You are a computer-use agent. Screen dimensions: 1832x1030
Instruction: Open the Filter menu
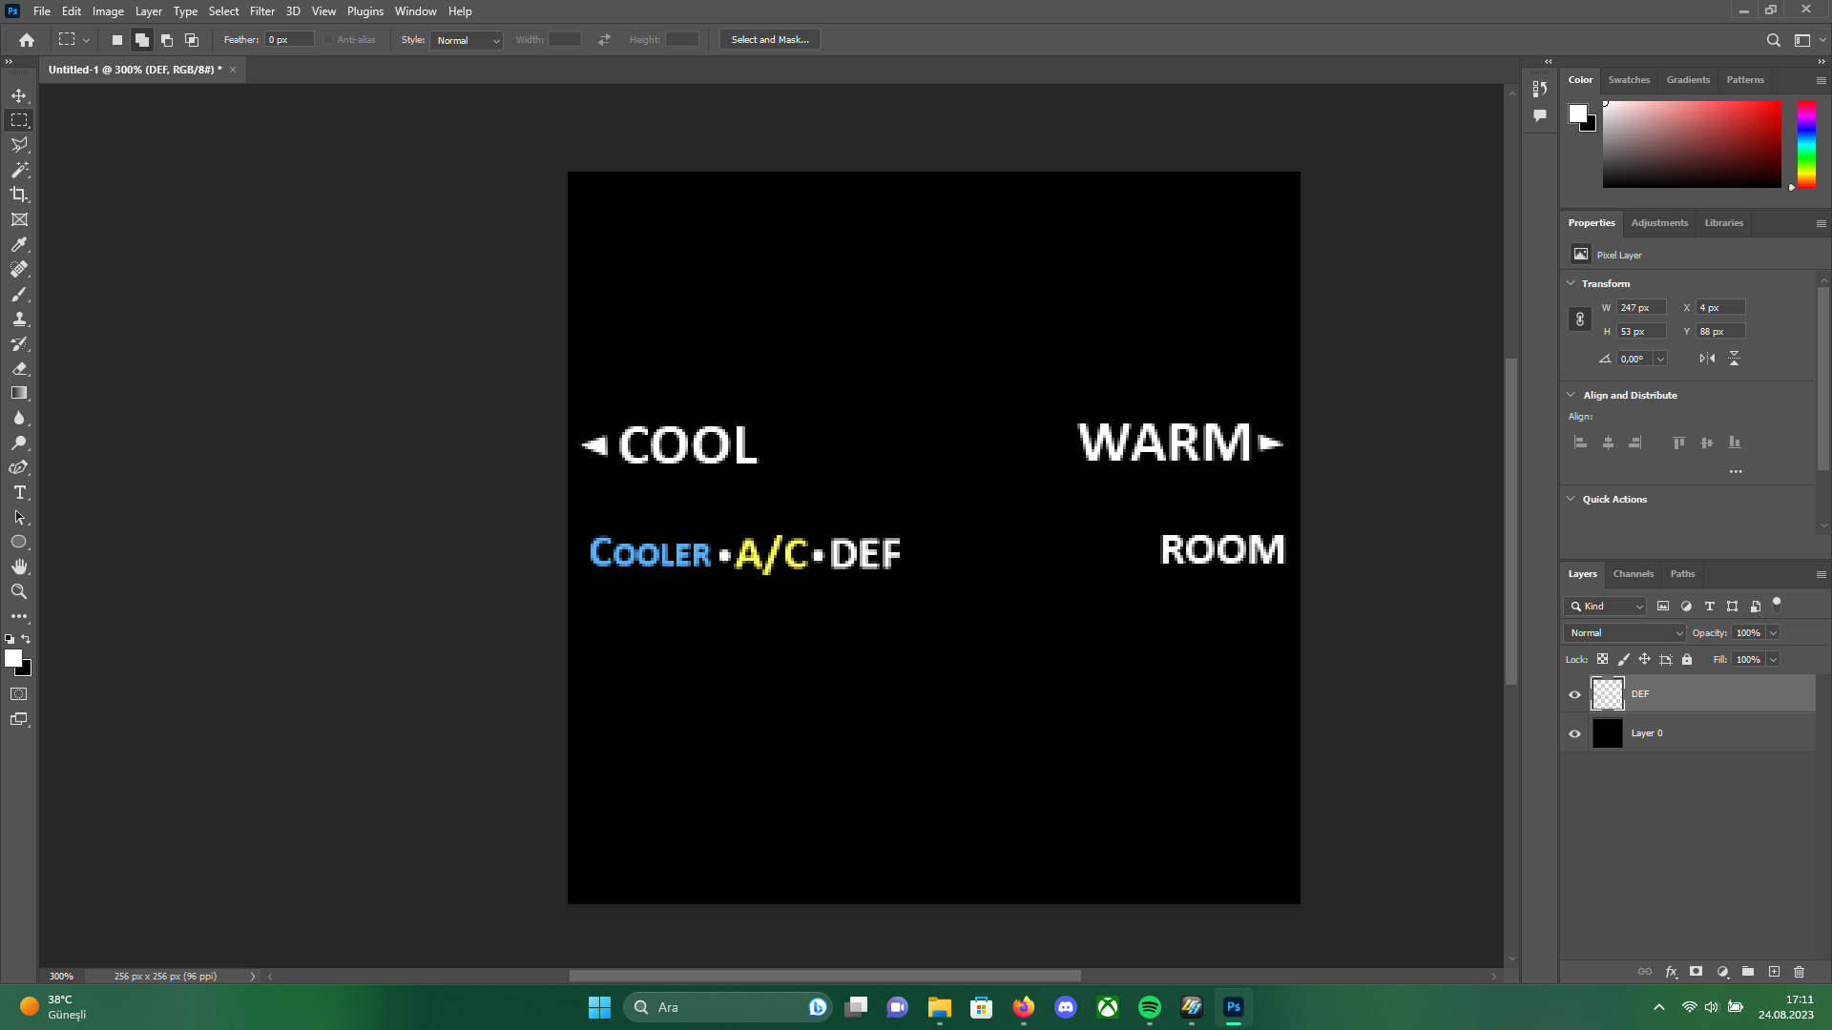coord(261,11)
